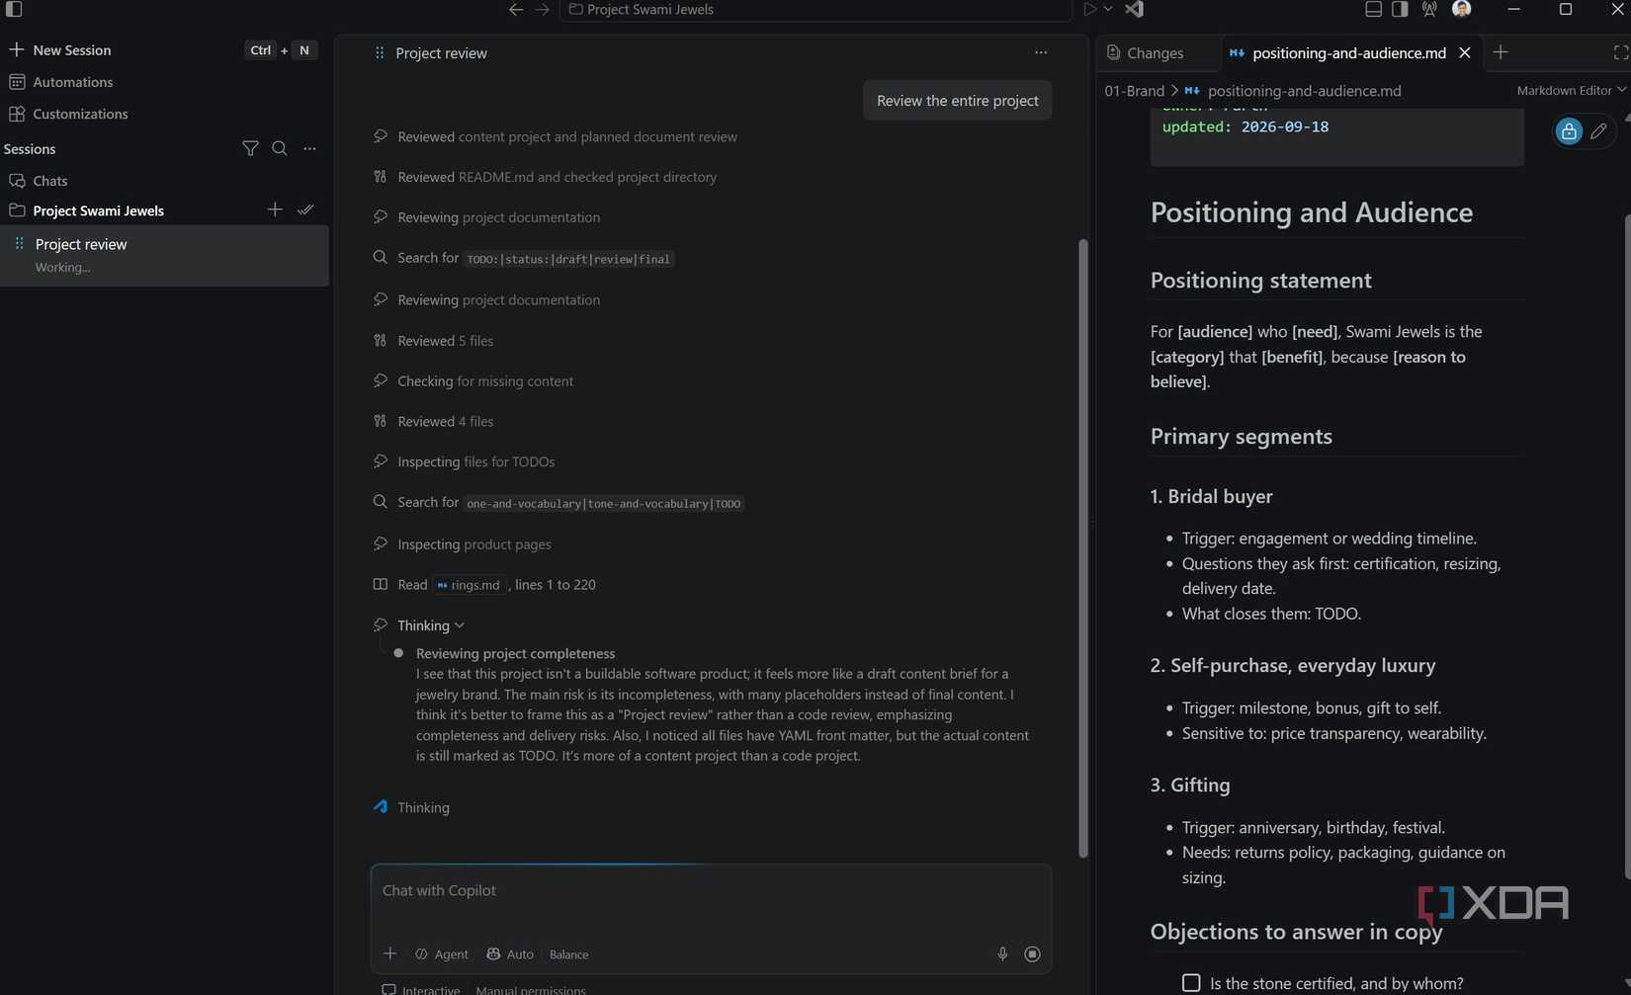Start voice input with the microphone

(1002, 954)
